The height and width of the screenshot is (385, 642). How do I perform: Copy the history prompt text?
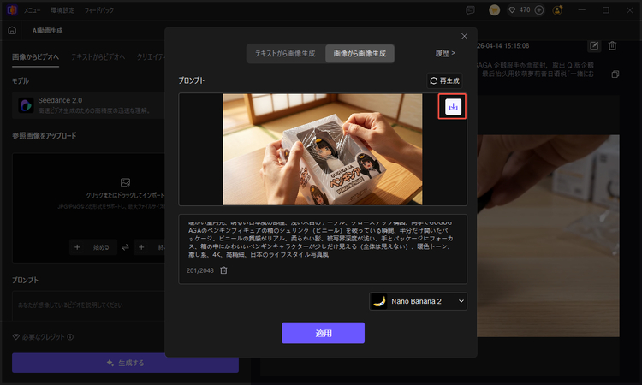click(x=615, y=74)
